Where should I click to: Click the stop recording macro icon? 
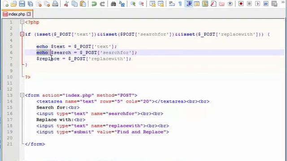pyautogui.click(x=249, y=4)
